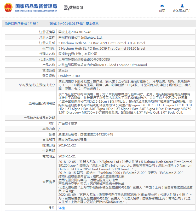Screen dimensions: 196x212
Task: Click the 产品储存条件及有效期 label
Action: click(x=39, y=118)
